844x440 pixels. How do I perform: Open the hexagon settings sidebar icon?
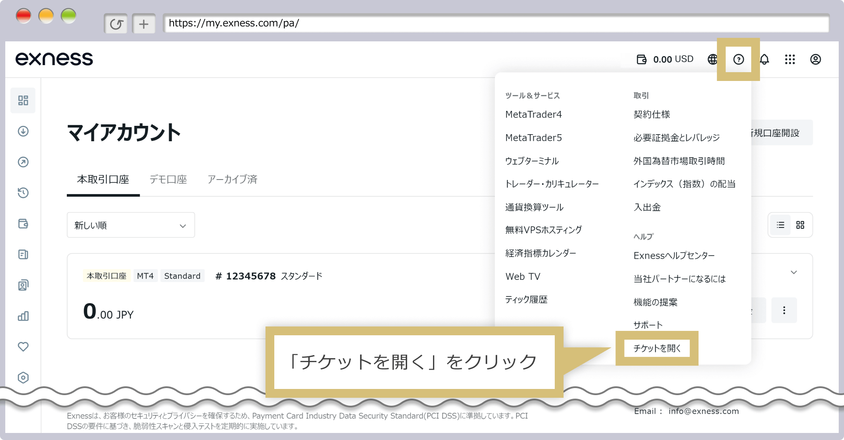23,378
